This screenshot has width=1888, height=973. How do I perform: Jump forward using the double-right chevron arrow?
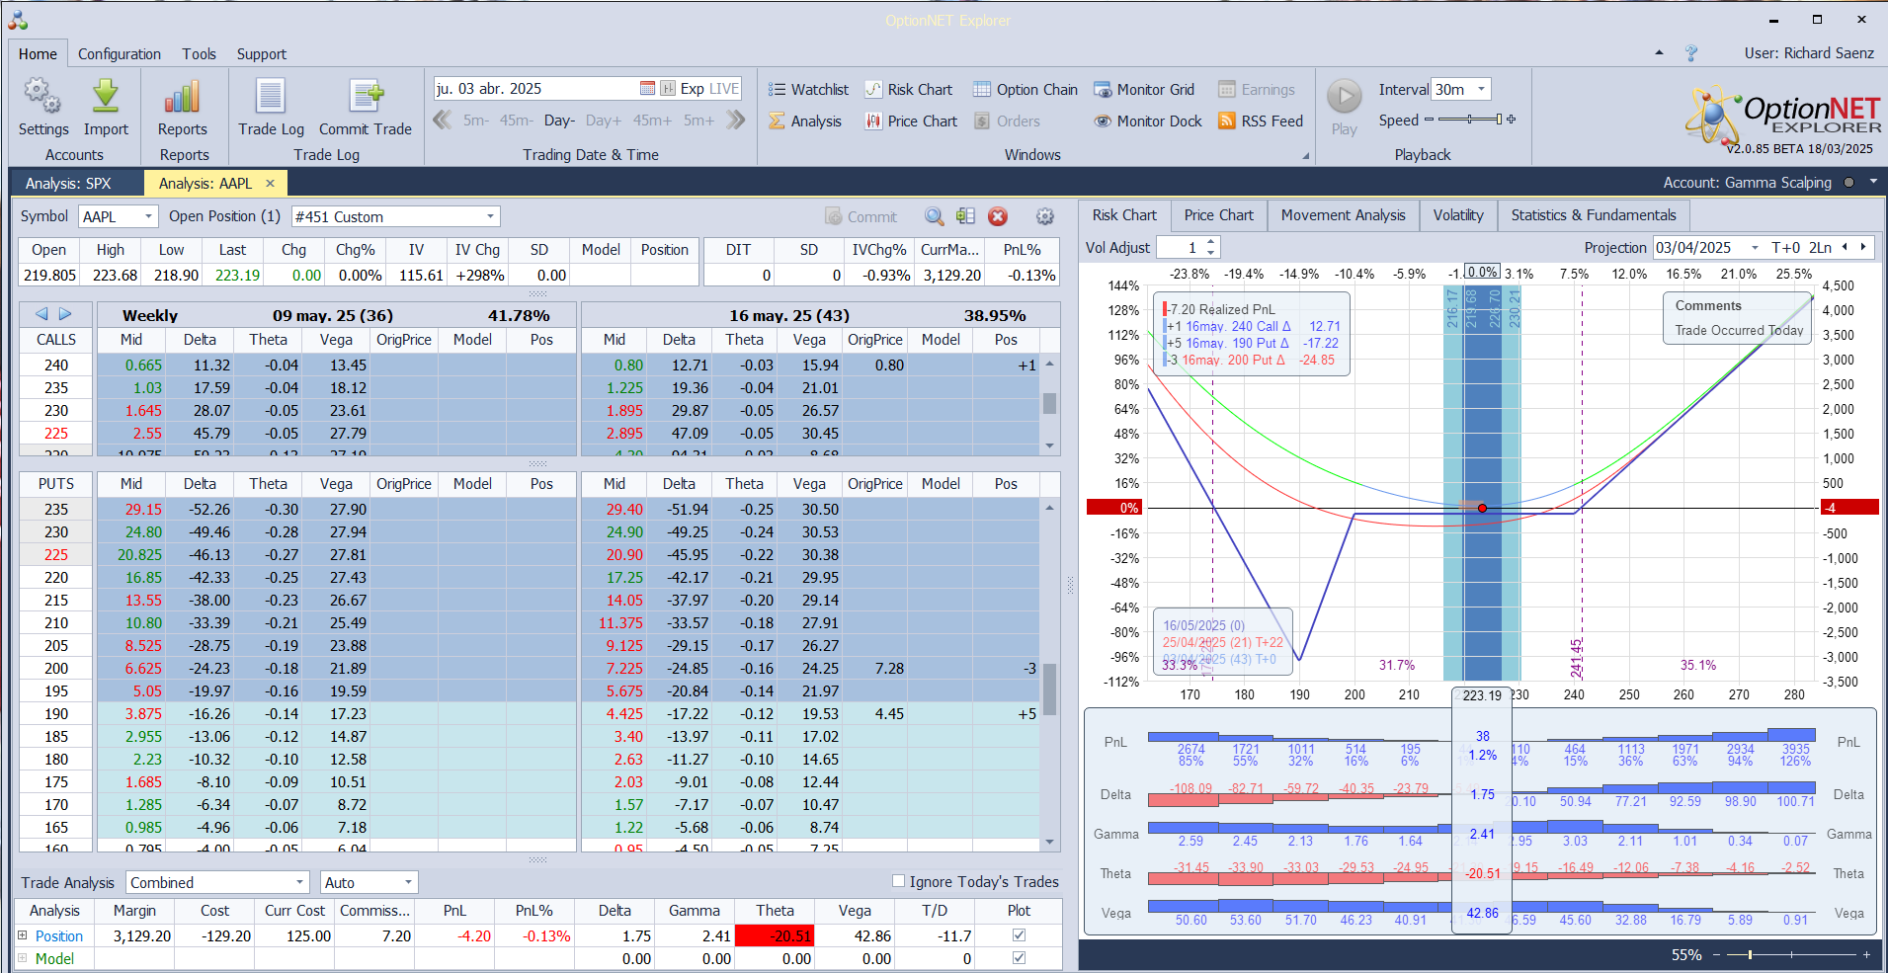735,121
